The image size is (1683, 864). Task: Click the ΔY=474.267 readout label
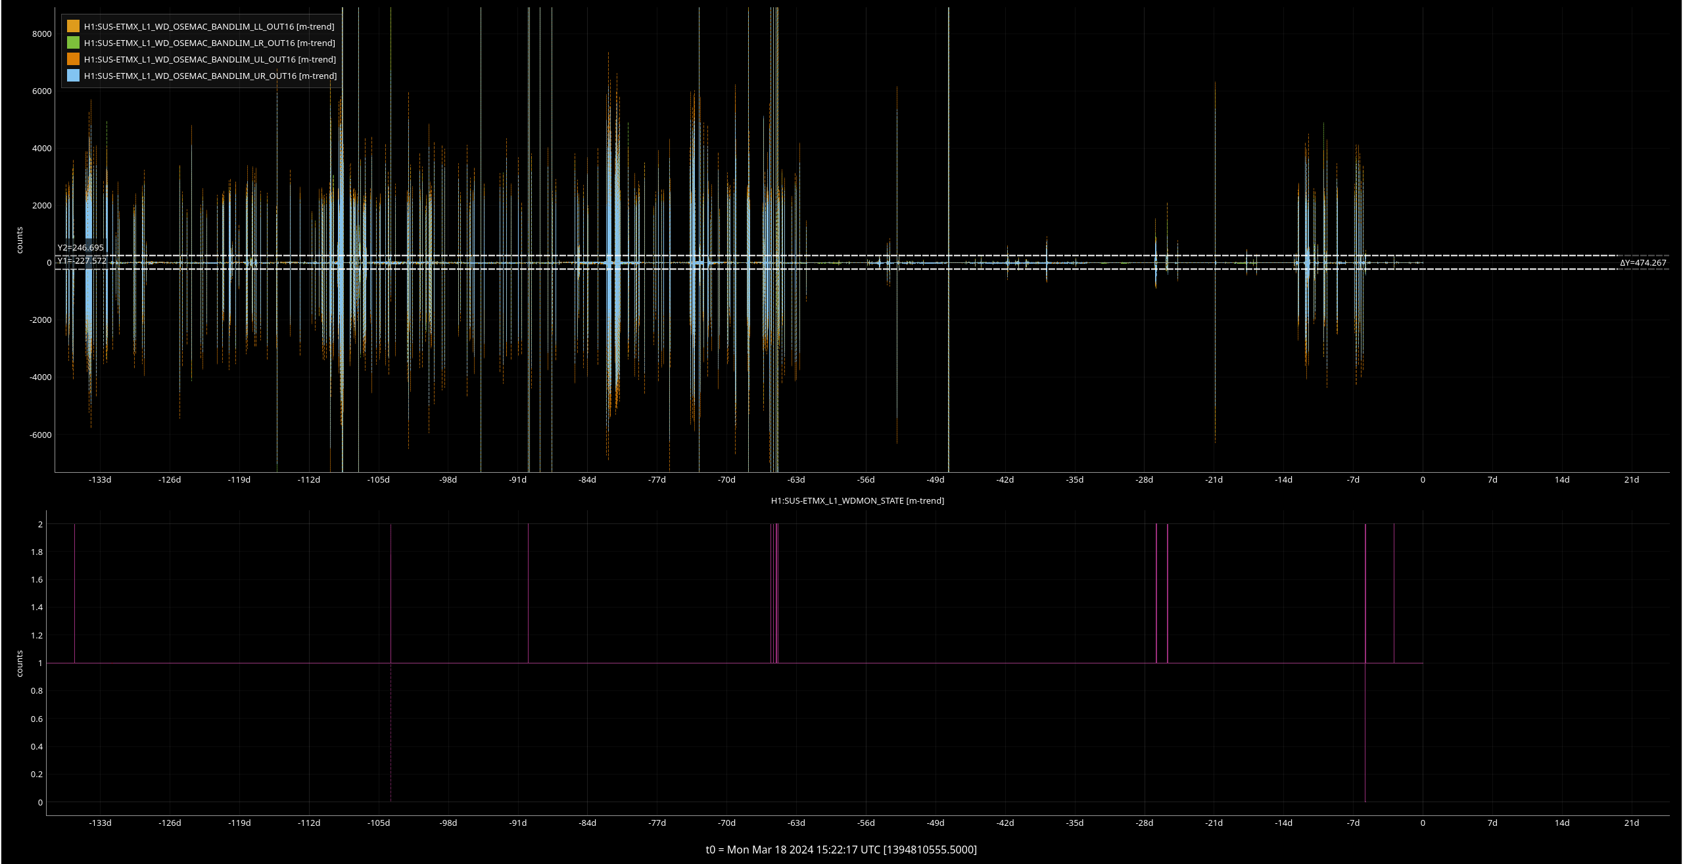1642,262
